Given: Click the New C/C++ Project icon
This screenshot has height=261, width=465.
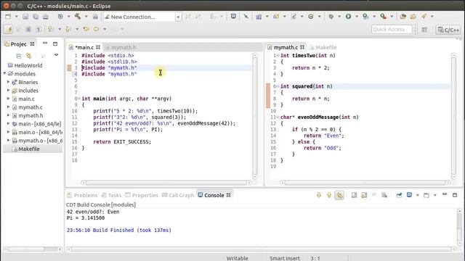Looking at the screenshot, I should point(259,17).
